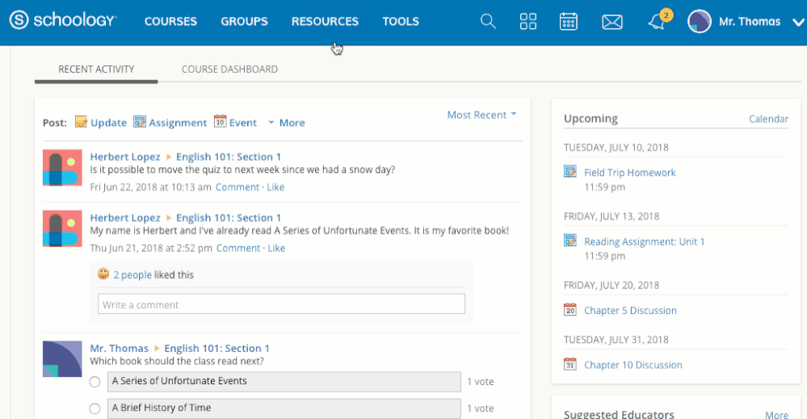Open the GROUPS menu

click(x=244, y=22)
